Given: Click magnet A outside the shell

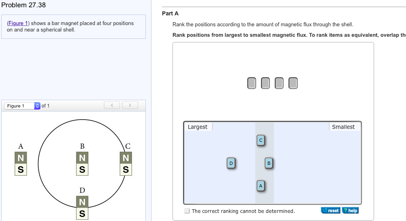Looking at the screenshot, I should click(21, 163).
